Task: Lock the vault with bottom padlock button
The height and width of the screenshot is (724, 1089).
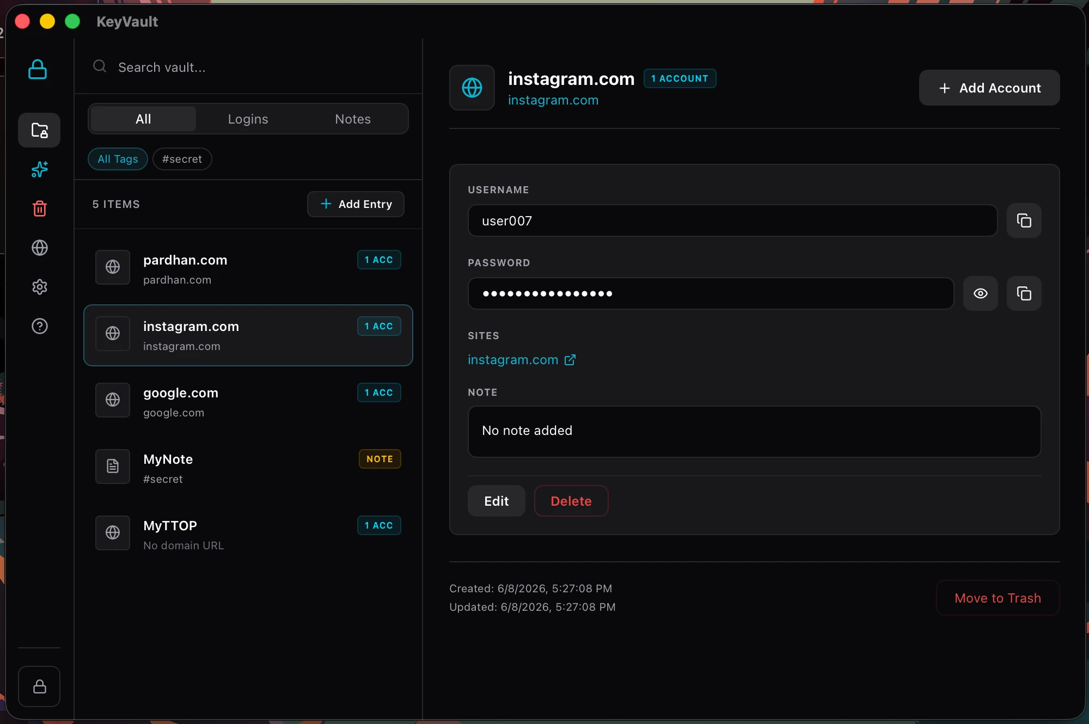Action: click(39, 686)
